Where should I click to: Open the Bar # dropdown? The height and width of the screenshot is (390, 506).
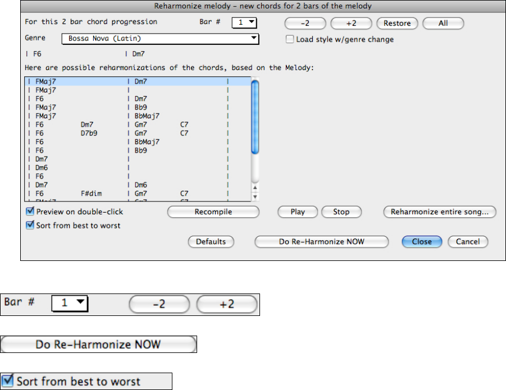coord(244,23)
